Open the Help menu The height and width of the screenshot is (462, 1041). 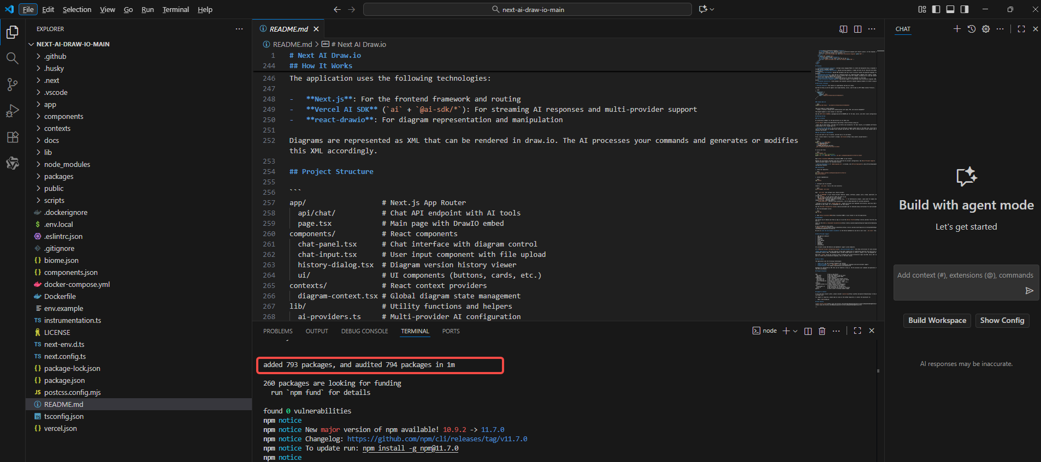tap(205, 9)
